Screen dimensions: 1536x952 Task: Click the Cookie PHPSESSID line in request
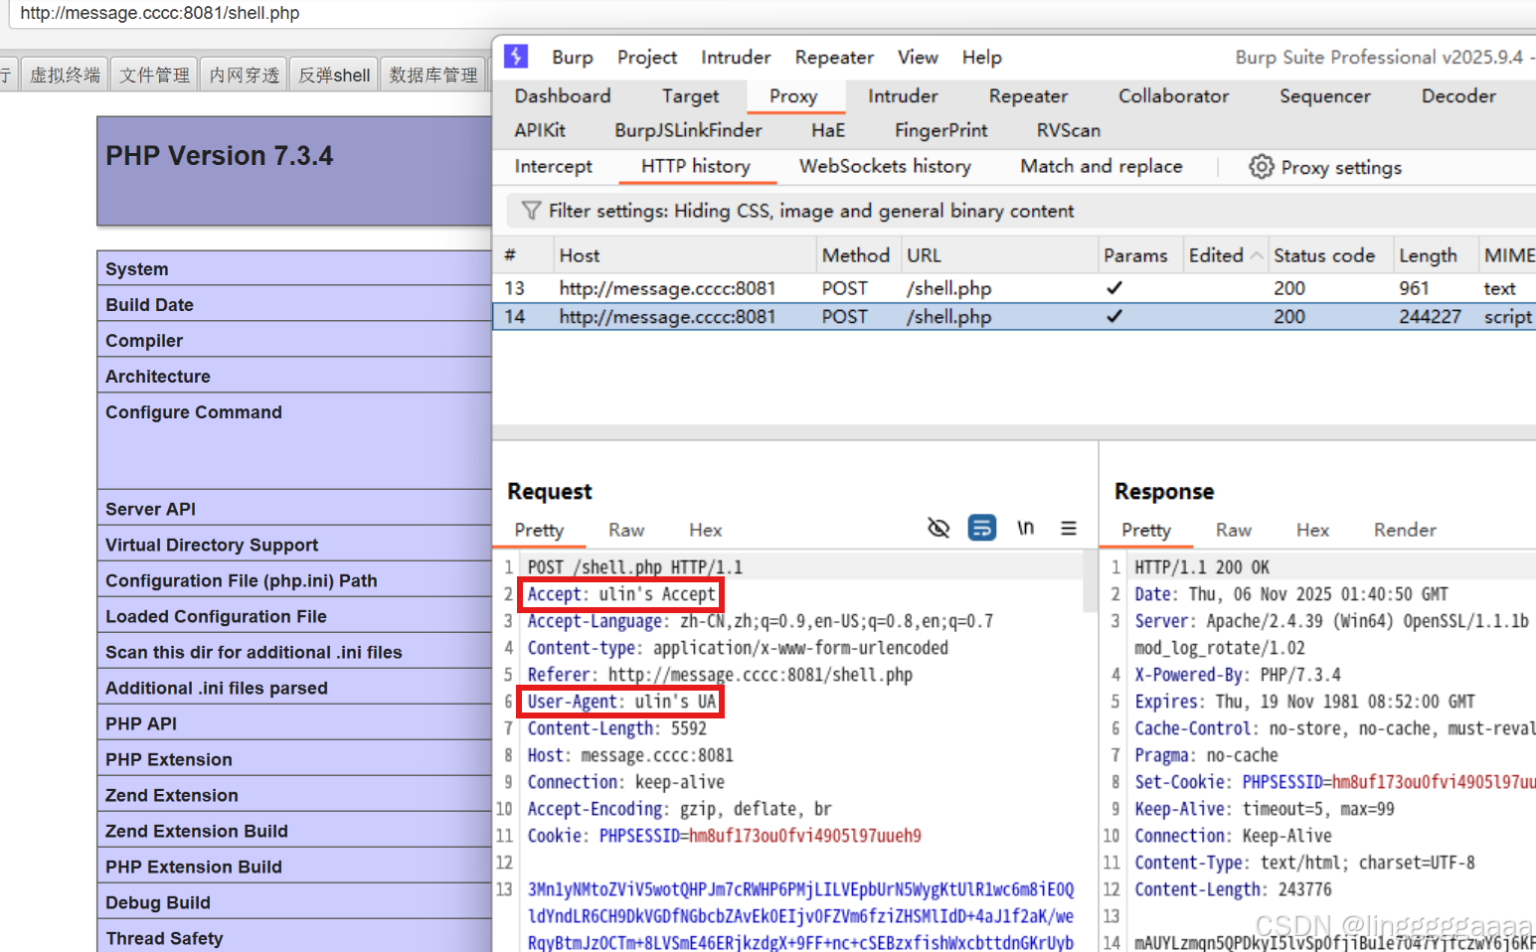coord(724,836)
